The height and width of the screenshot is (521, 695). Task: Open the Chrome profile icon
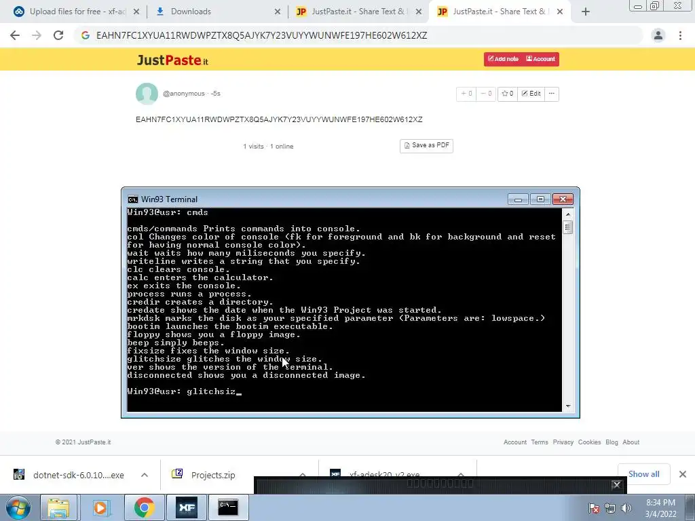point(658,35)
